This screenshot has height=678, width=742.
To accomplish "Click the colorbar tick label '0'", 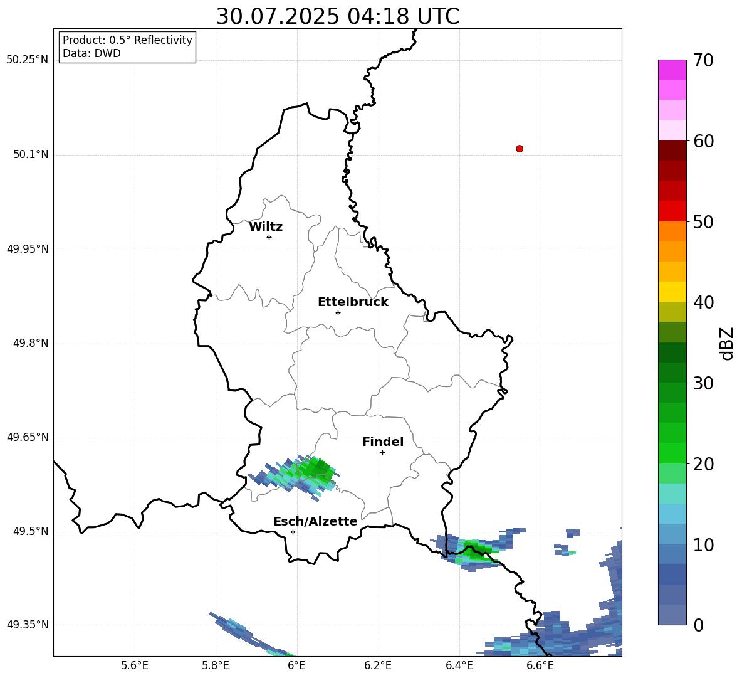I will point(698,625).
